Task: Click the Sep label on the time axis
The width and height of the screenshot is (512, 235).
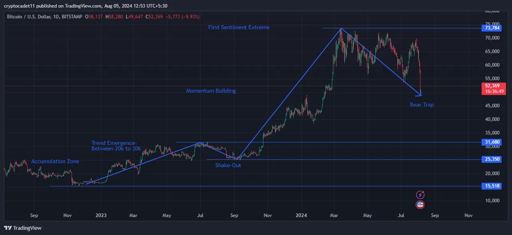Action: pos(34,215)
